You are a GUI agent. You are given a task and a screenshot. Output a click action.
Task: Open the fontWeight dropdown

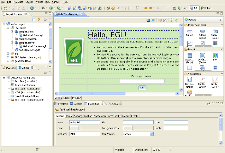152,134
